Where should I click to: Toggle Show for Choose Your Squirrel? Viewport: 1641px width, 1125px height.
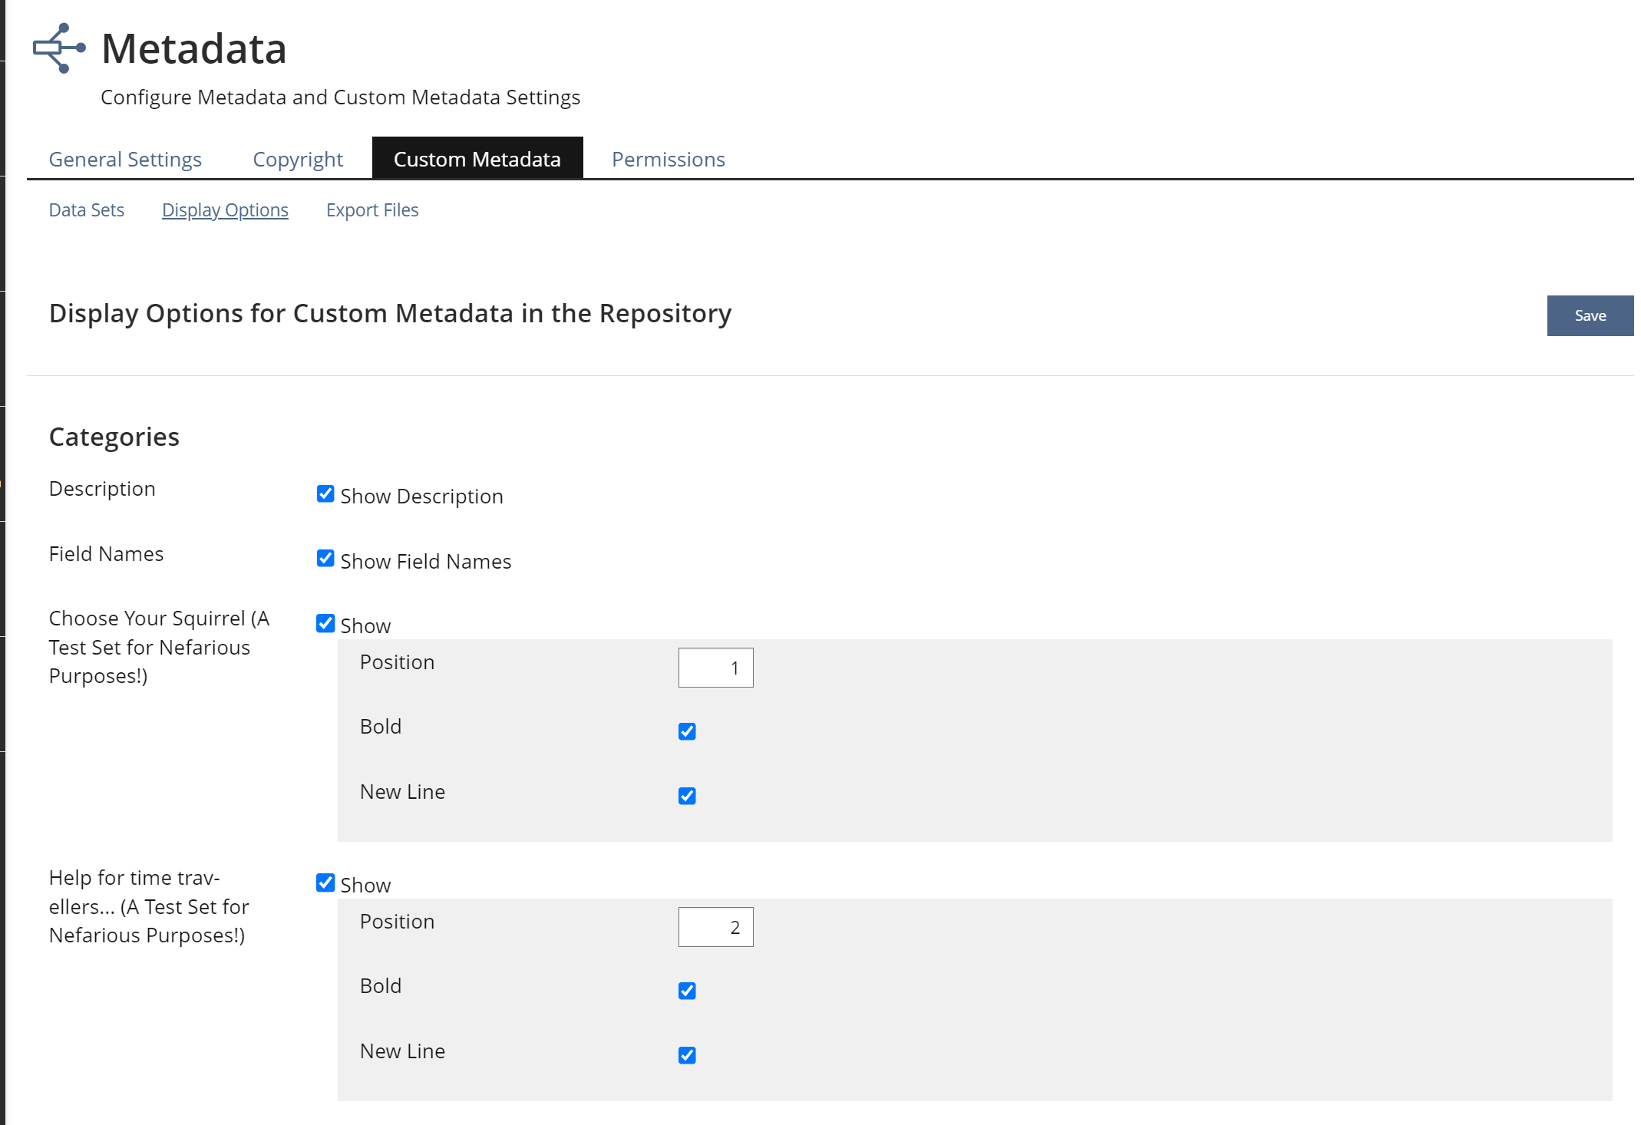pos(325,623)
